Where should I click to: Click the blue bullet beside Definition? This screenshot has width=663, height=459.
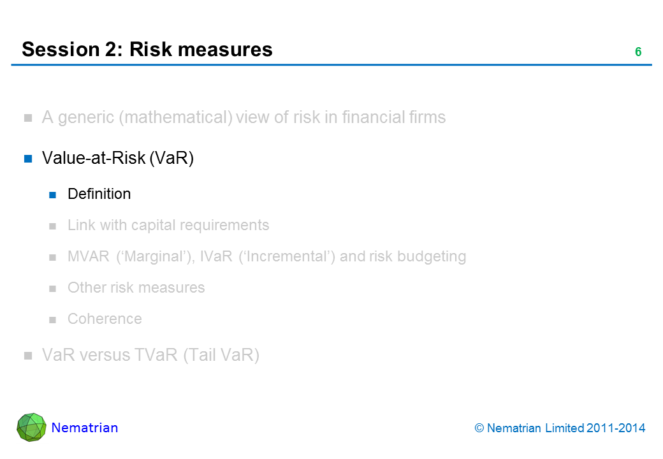coord(54,194)
